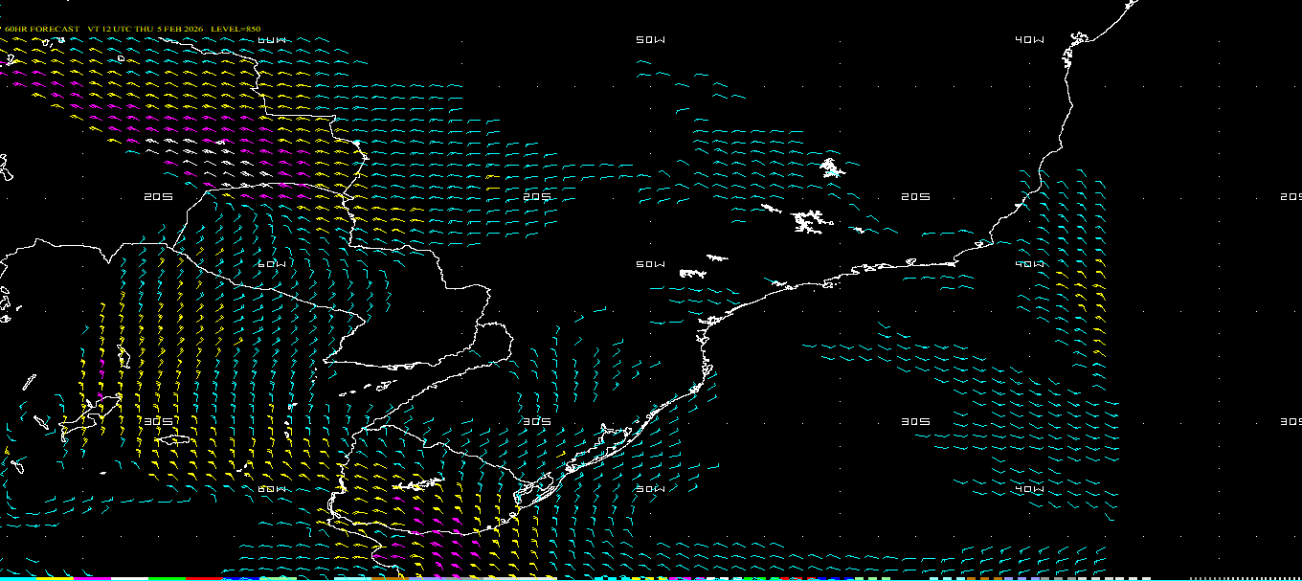Select the 40W label in the bottom row
This screenshot has width=1302, height=581.
pyautogui.click(x=1029, y=489)
